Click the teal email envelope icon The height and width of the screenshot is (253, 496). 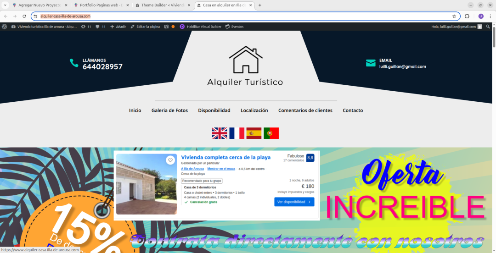(371, 63)
